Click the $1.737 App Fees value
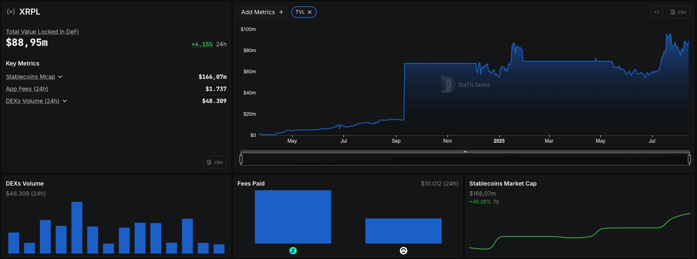Screen dimensions: 697x259 pos(216,89)
